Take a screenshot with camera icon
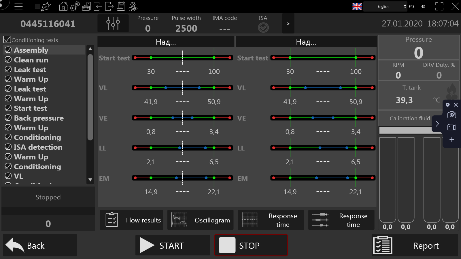The image size is (461, 259). [x=451, y=115]
